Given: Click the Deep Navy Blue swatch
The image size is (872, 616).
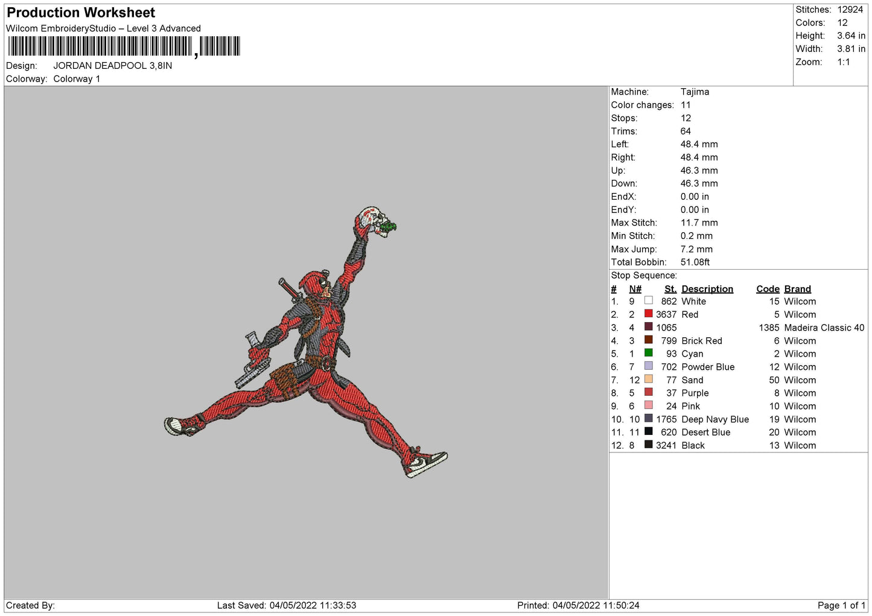Looking at the screenshot, I should point(648,418).
